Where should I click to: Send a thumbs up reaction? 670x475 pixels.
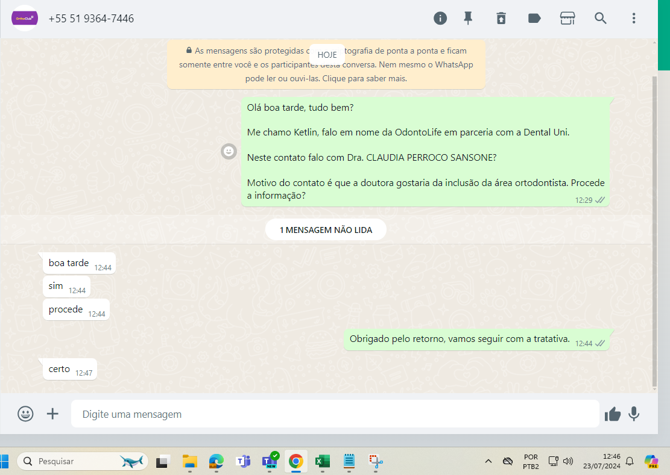pos(612,414)
